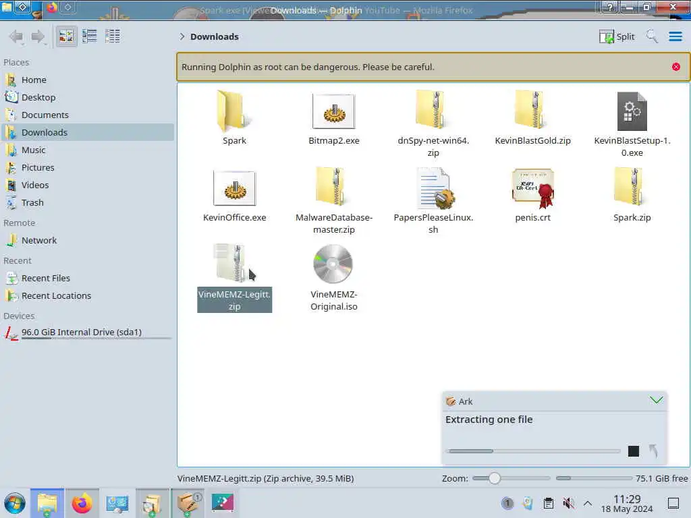
Task: Collapse the Ark notification with chevron
Action: pos(656,401)
